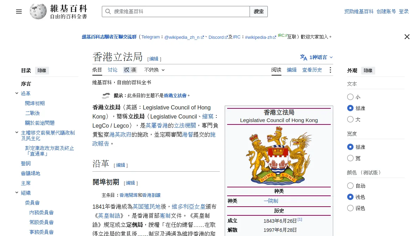Jump to 誓詞 in contents
This screenshot has height=236, width=420.
pyautogui.click(x=26, y=164)
